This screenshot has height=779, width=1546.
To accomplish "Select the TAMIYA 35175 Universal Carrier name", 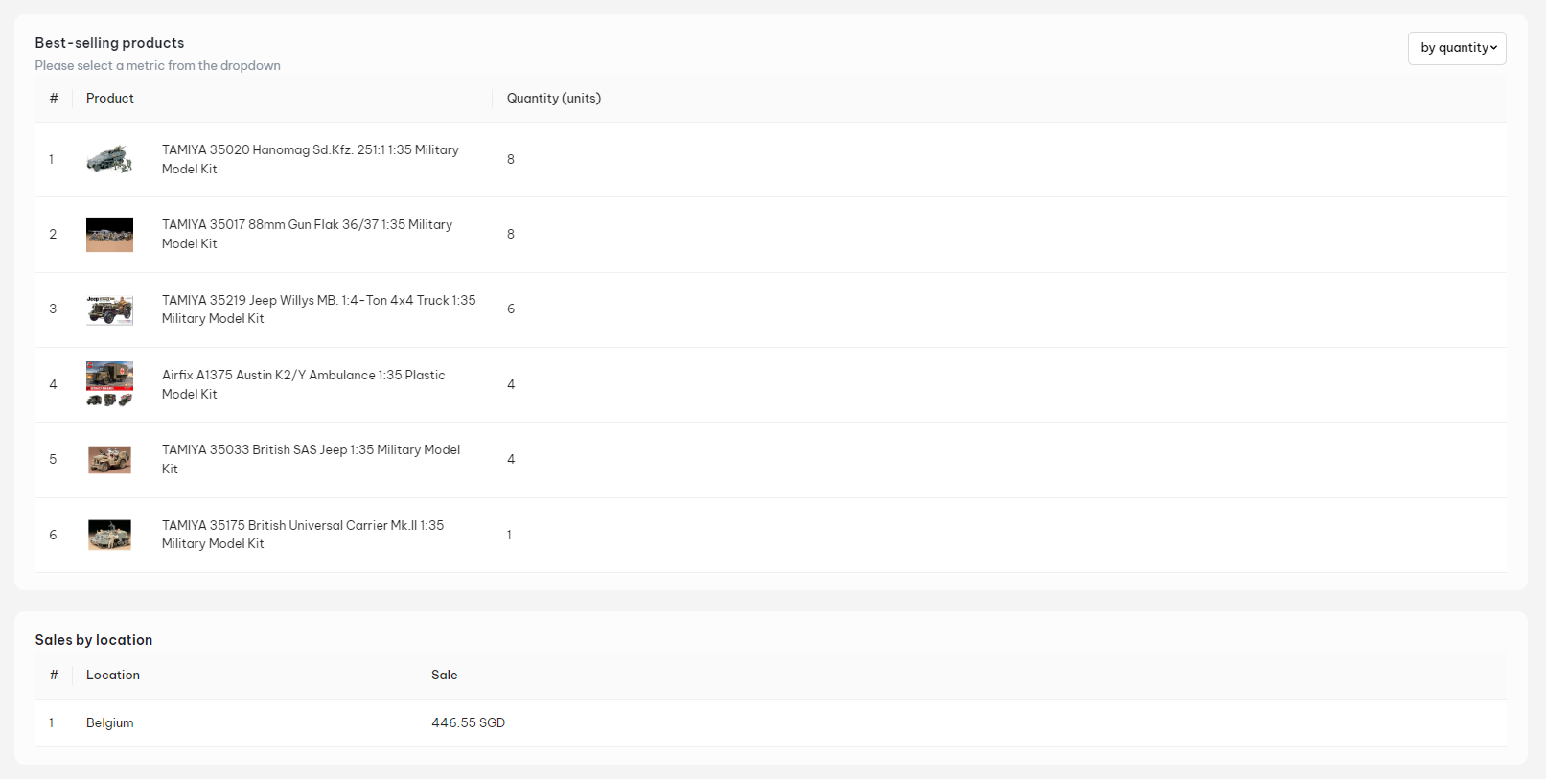I will [303, 535].
